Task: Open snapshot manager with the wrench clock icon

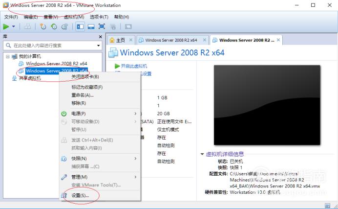Action: tap(64, 26)
